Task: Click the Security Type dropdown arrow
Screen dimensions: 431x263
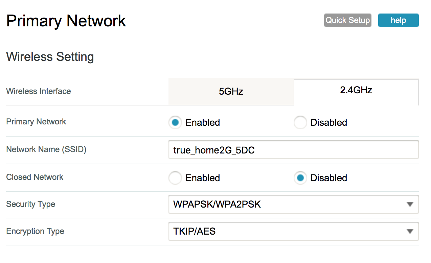Action: pyautogui.click(x=410, y=204)
